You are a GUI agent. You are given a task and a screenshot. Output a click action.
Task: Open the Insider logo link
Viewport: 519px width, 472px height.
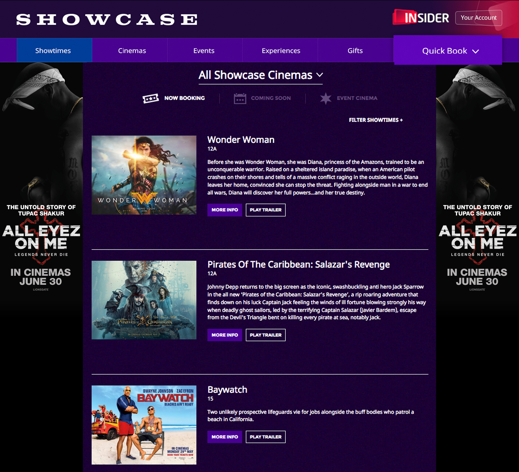(x=421, y=17)
